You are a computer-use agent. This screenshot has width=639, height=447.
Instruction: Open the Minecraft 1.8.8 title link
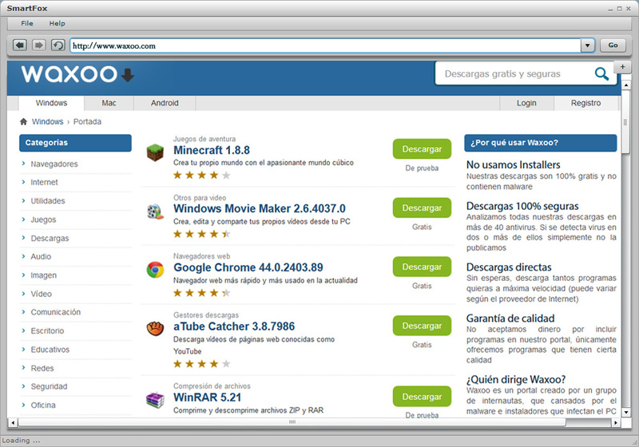pyautogui.click(x=212, y=150)
